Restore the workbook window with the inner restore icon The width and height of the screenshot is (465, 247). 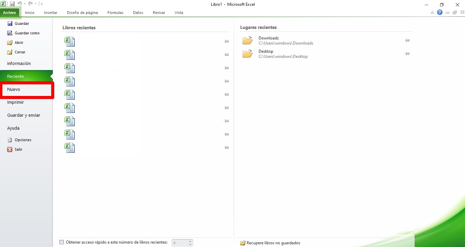tap(454, 13)
